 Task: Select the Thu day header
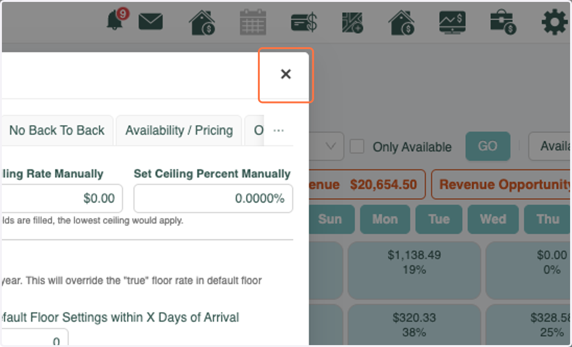[548, 219]
